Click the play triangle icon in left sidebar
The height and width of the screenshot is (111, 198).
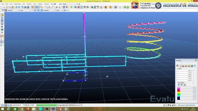coord(2,27)
